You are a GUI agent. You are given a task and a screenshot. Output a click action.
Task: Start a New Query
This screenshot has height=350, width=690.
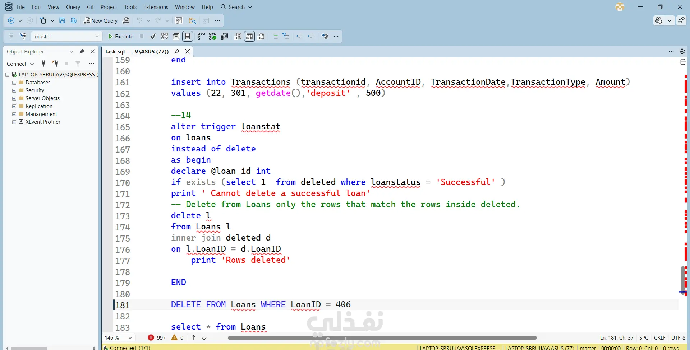(x=101, y=21)
